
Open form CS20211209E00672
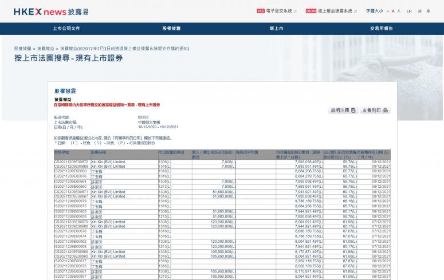[x=71, y=162]
